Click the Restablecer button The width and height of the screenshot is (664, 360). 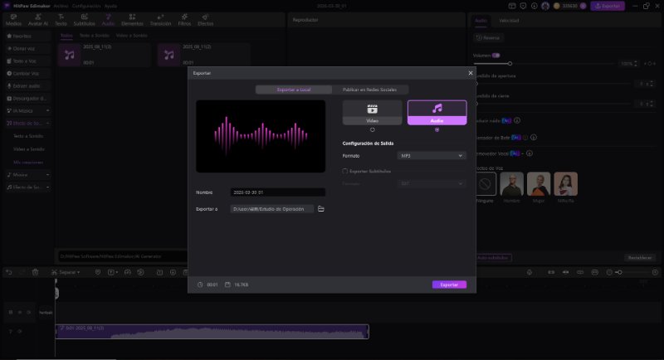pos(639,258)
